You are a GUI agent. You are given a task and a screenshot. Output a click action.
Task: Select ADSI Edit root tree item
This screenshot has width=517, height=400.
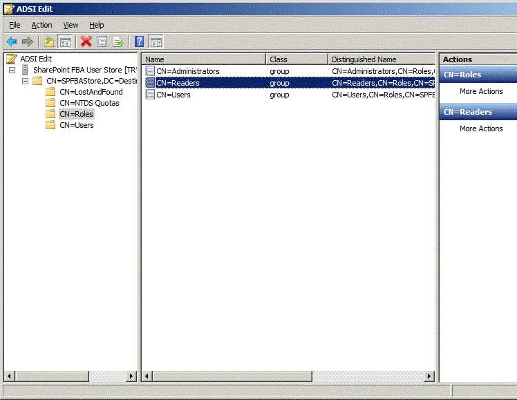click(36, 59)
